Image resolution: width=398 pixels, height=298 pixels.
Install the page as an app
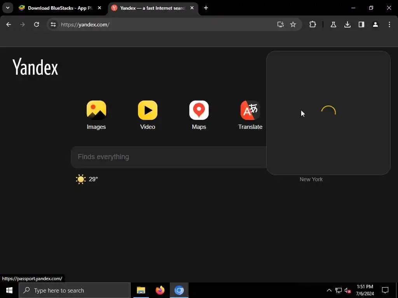pos(280,24)
